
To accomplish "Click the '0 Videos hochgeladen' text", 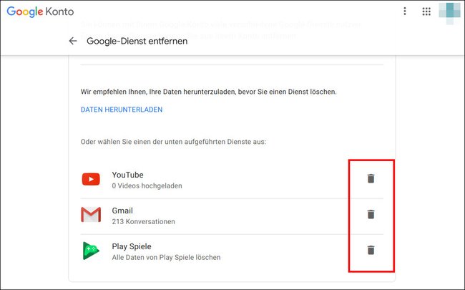I will click(x=147, y=185).
